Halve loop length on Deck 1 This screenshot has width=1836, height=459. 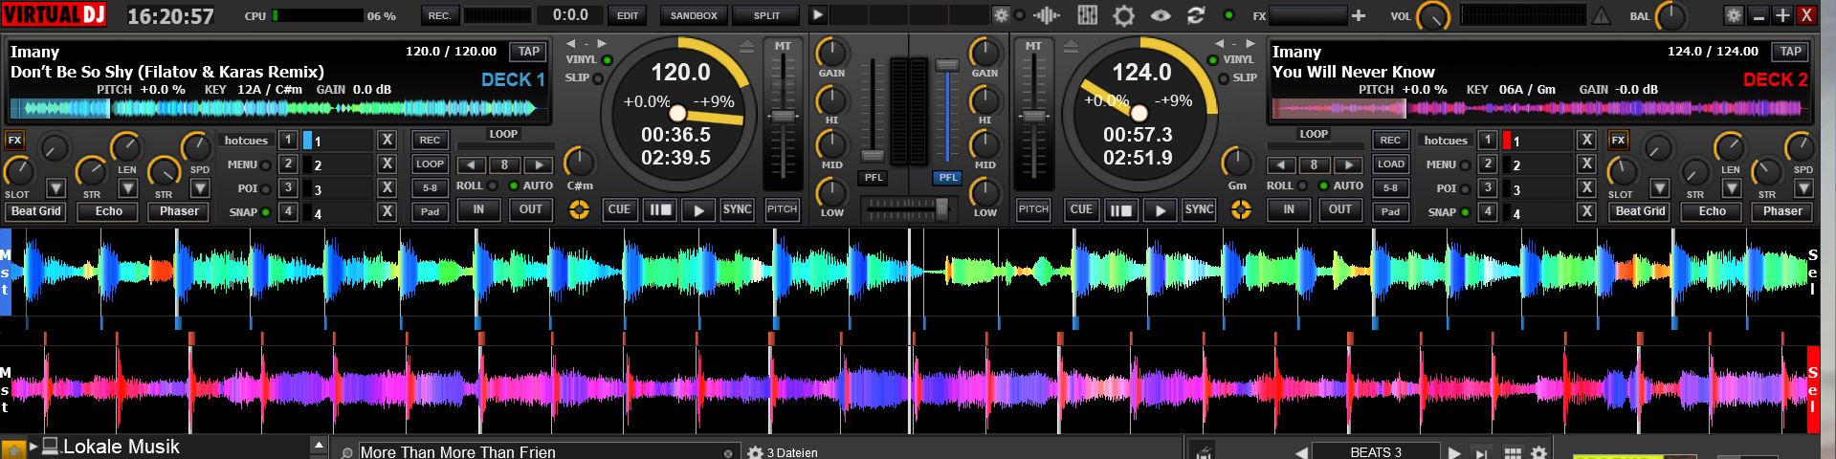(471, 164)
